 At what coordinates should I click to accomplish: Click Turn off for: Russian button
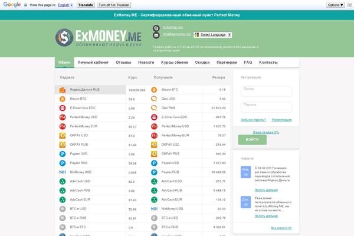click(x=114, y=5)
